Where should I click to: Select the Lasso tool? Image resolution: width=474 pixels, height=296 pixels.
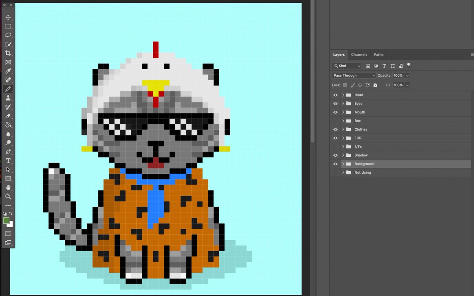[8, 35]
